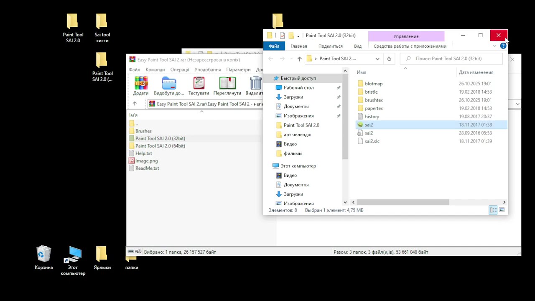Open Explorer's address bar history dropdown

point(377,59)
